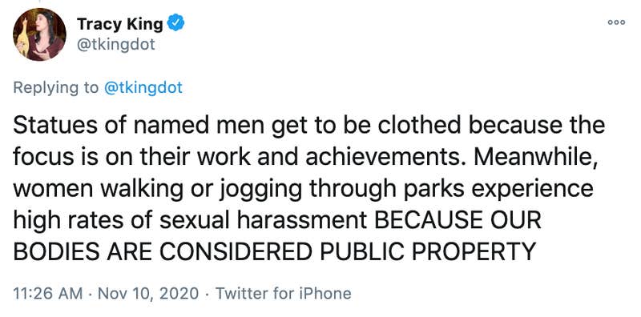Open the 'Twitter for iPhone' source link
This screenshot has width=641, height=317.
point(284,293)
